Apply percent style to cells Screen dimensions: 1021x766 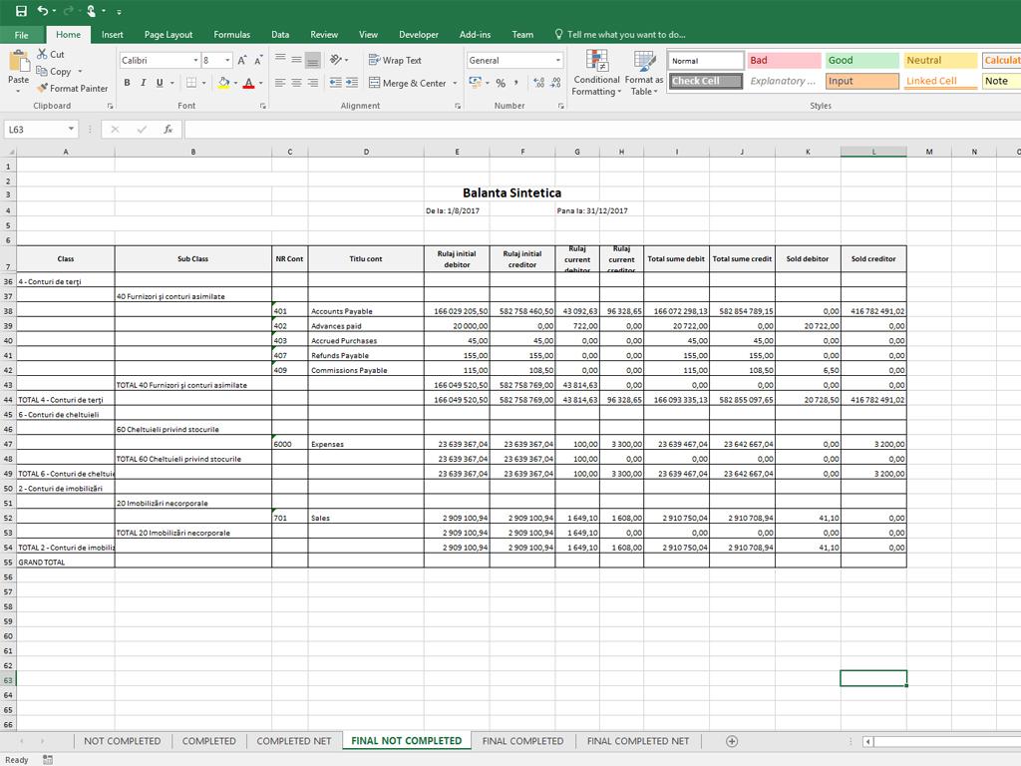501,83
